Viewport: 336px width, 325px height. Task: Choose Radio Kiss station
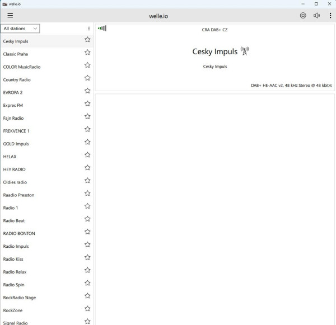coord(46,259)
